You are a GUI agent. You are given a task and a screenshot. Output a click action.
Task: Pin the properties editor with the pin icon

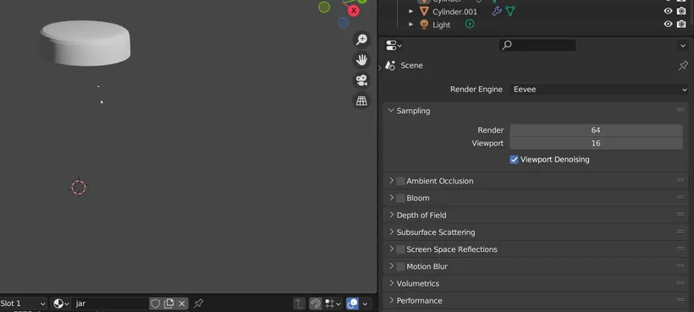(x=683, y=65)
